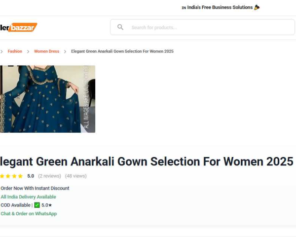The image size is (296, 237).
Task: Click the Elegant Green Anarkali Gown product title
Action: tap(147, 161)
